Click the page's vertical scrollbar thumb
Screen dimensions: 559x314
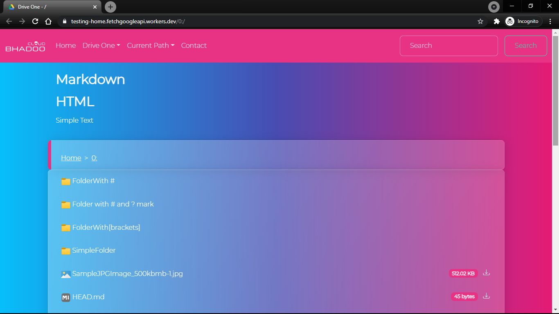pos(555,90)
